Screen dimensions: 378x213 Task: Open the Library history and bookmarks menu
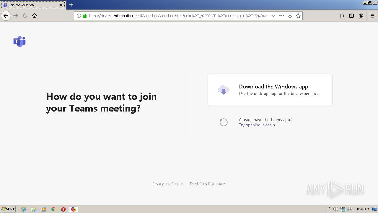342,16
